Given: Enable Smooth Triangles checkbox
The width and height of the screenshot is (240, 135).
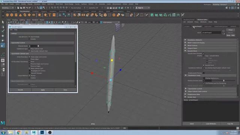Looking at the screenshot, I should click(x=30, y=73).
